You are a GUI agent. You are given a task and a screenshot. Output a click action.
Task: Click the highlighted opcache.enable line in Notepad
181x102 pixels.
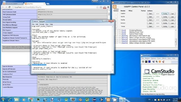[x=39, y=65]
